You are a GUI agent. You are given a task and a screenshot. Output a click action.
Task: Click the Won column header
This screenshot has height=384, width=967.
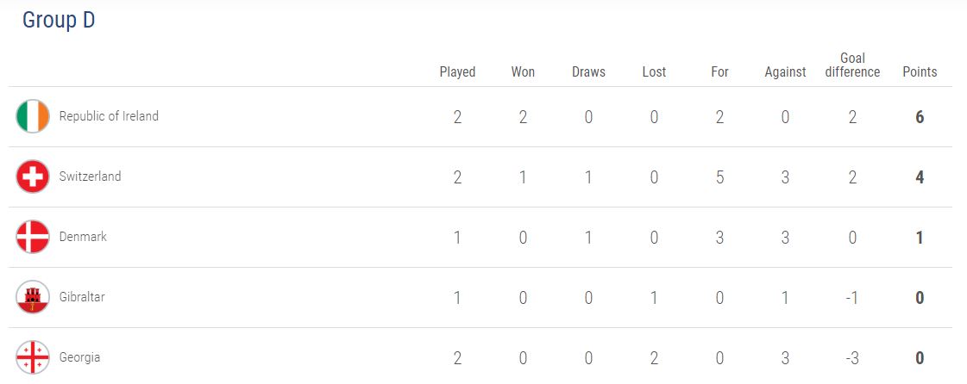(523, 72)
